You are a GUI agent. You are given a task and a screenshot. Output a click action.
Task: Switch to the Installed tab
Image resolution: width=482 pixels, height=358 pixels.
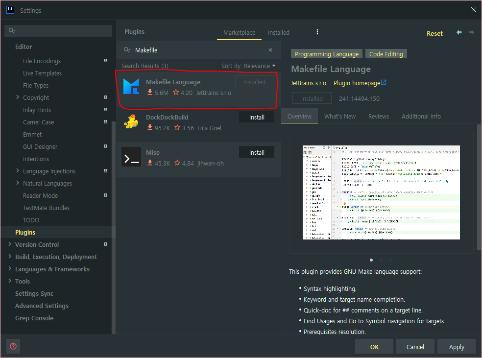279,33
